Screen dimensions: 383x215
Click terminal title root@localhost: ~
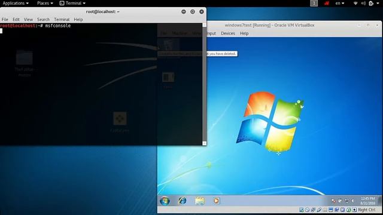[x=102, y=12]
